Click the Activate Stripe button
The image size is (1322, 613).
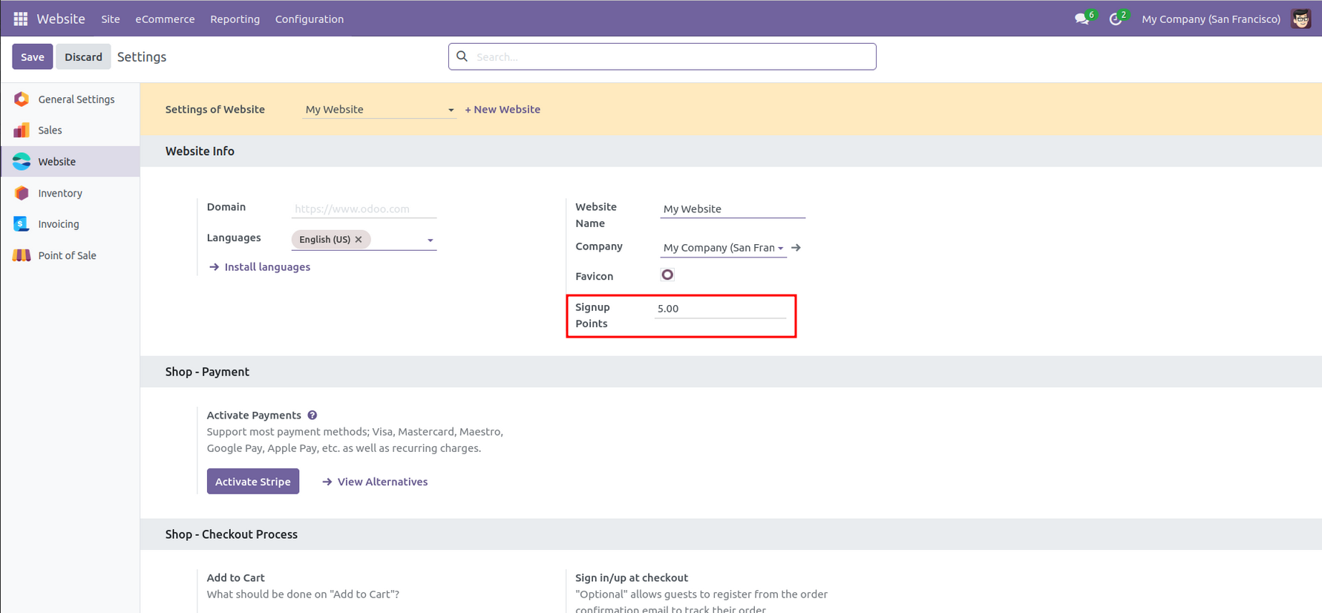coord(252,482)
